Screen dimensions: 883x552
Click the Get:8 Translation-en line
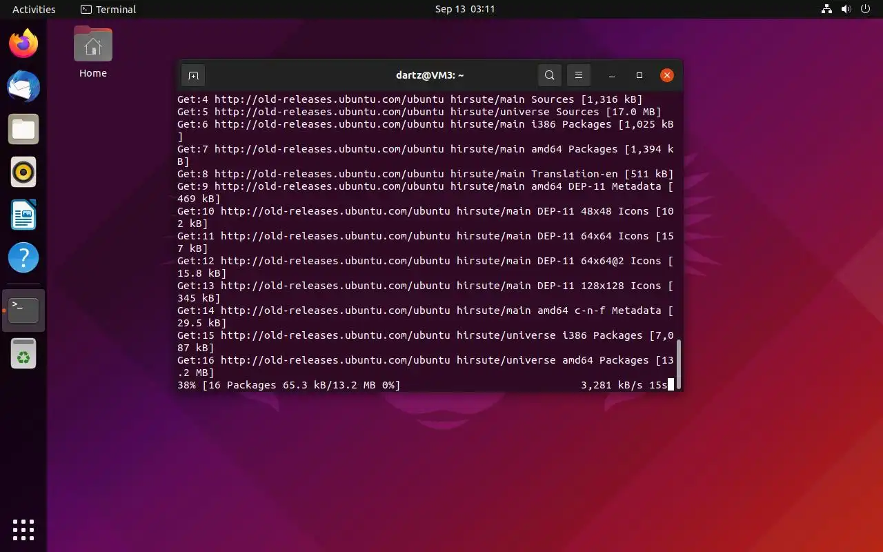point(426,174)
